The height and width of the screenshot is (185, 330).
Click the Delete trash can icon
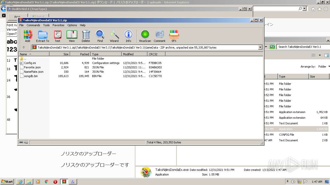[x=86, y=36]
